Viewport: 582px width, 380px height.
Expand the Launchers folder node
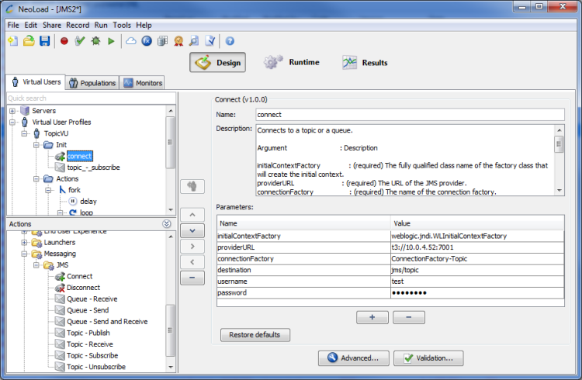[24, 243]
